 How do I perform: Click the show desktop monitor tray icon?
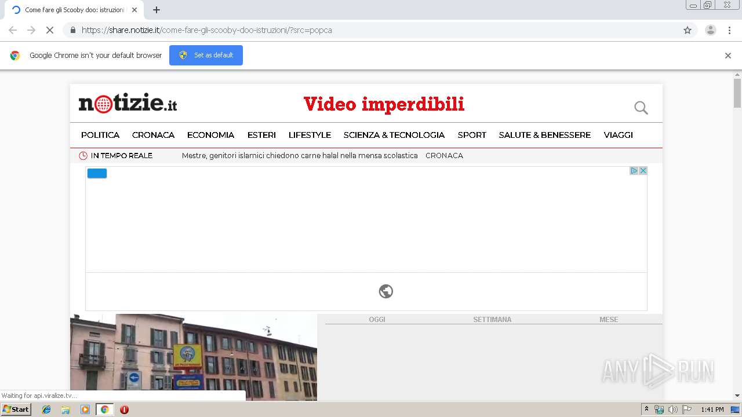point(735,409)
